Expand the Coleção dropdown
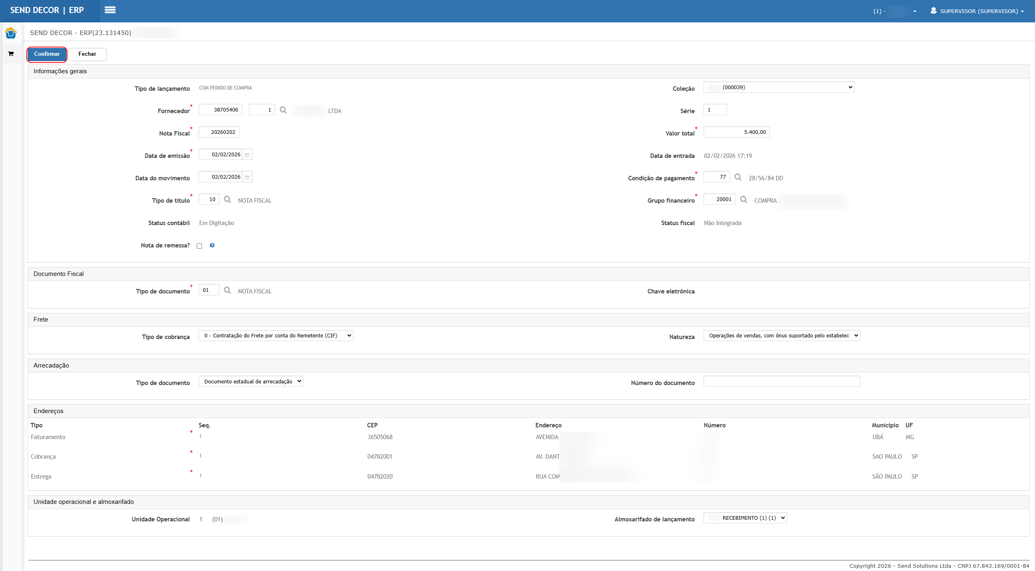This screenshot has height=571, width=1035. coord(778,87)
